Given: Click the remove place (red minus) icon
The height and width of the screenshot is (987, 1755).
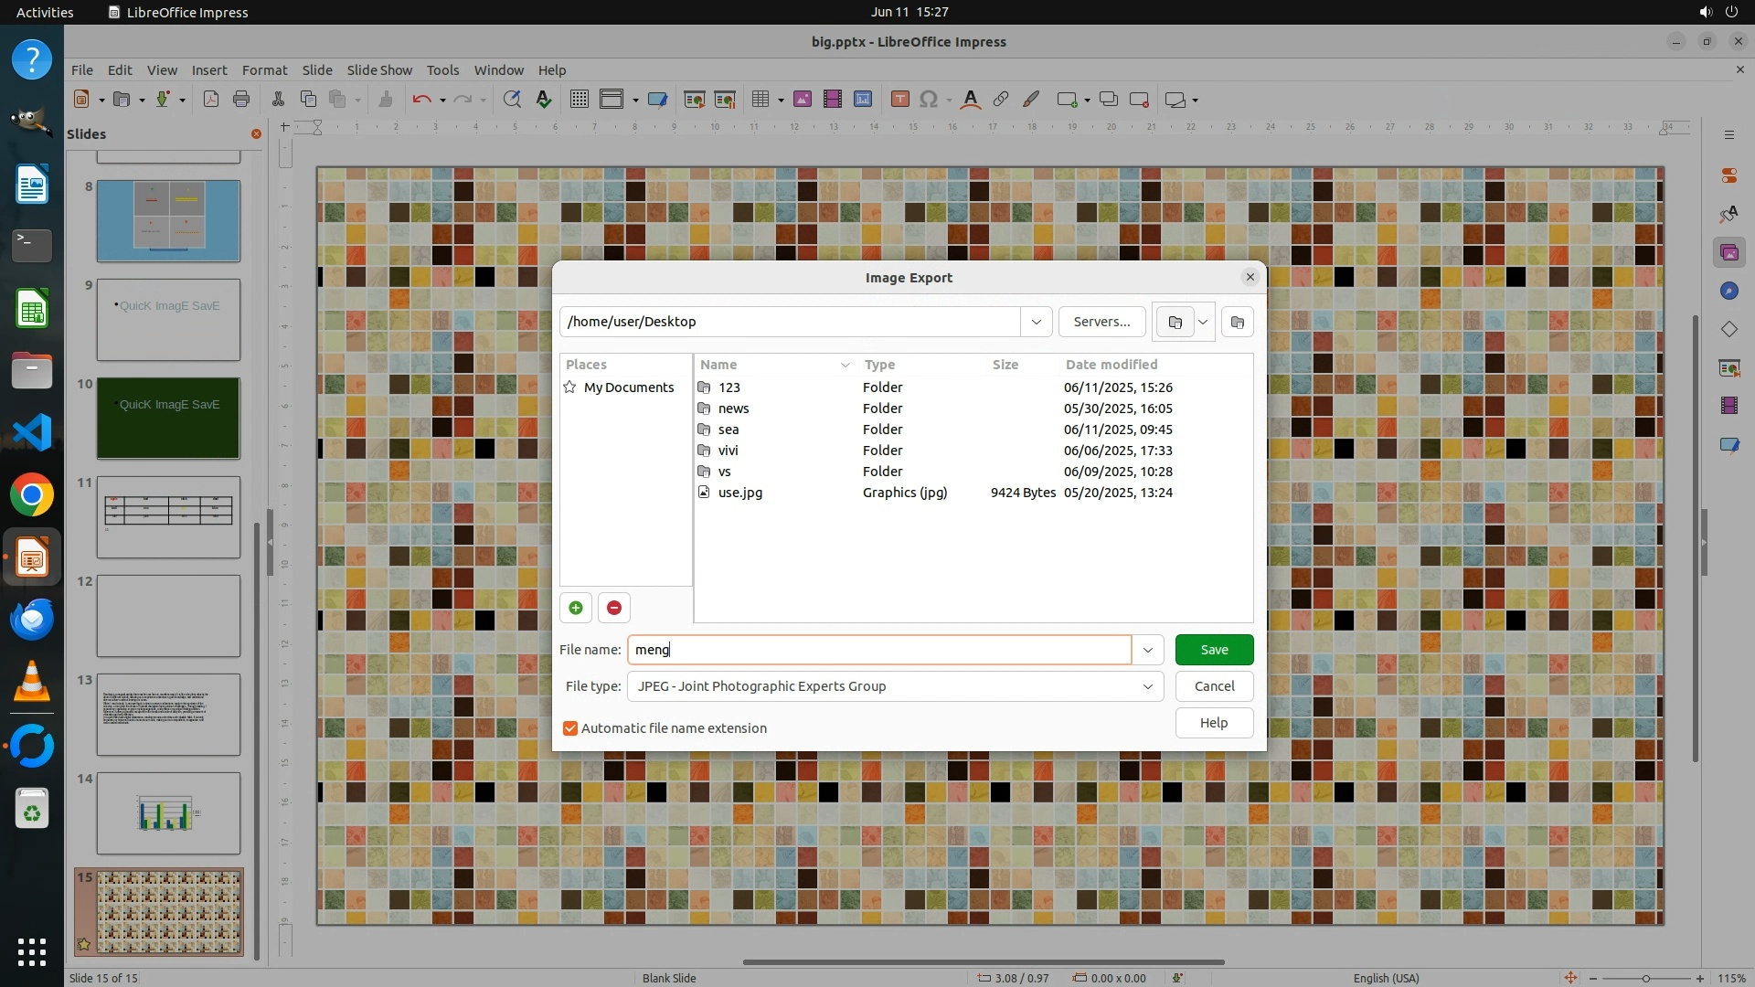Looking at the screenshot, I should click(x=614, y=608).
